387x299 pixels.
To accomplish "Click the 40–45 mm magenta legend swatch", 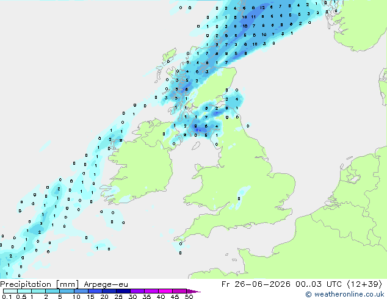I will click(x=165, y=291).
